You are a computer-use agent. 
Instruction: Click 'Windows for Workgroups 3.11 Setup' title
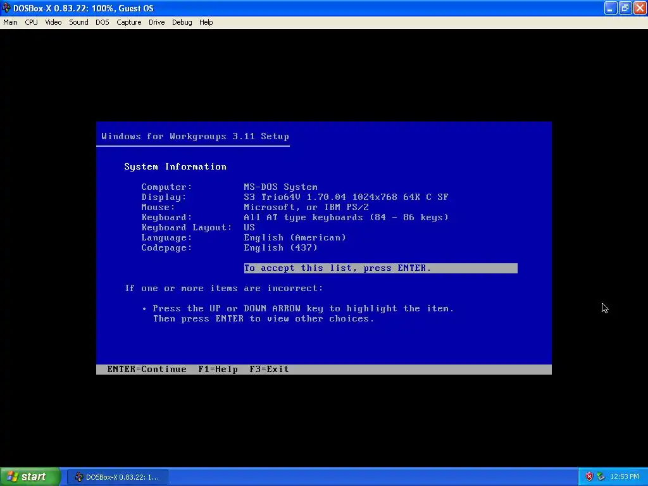click(195, 137)
